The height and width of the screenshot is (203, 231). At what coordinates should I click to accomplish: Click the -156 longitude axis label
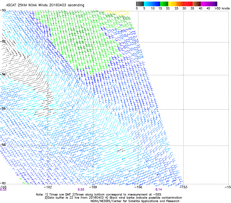click(138, 187)
